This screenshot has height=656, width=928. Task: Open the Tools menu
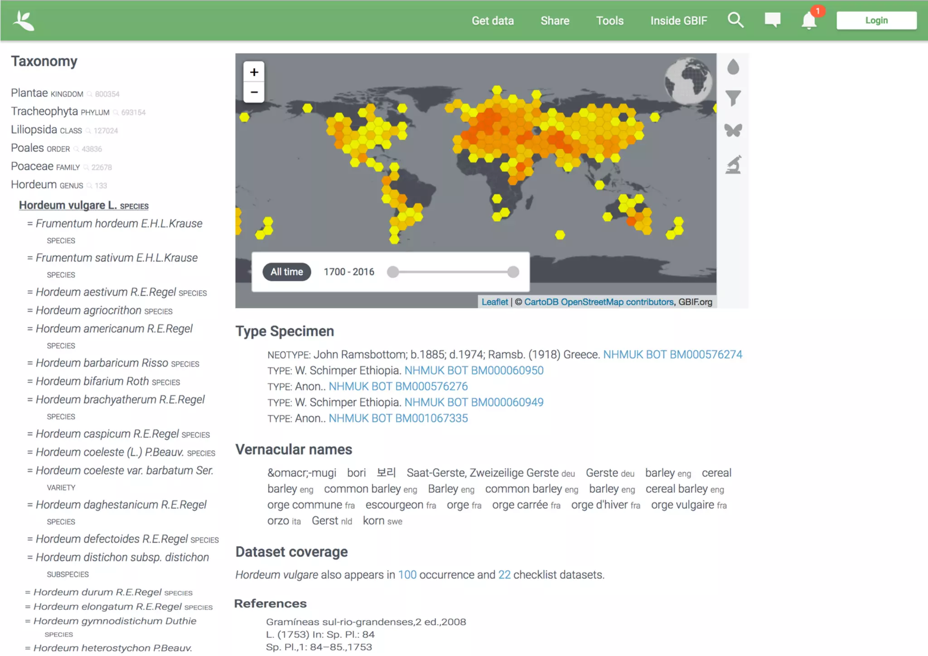coord(609,21)
